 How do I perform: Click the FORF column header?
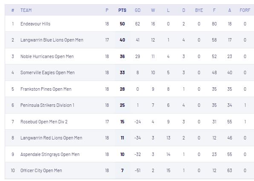(x=245, y=10)
